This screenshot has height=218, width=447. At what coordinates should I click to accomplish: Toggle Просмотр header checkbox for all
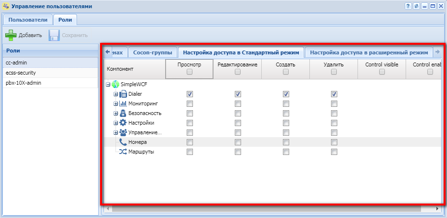click(189, 72)
